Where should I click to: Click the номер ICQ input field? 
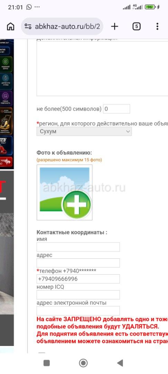78,295
